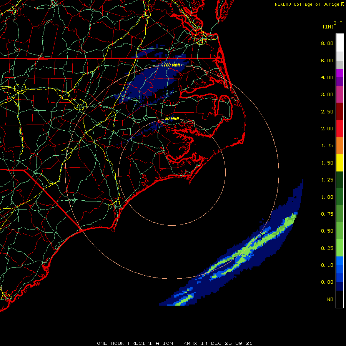This screenshot has height=346, width=346.
Task: Click the 4.00 legend value
Action: point(327,77)
